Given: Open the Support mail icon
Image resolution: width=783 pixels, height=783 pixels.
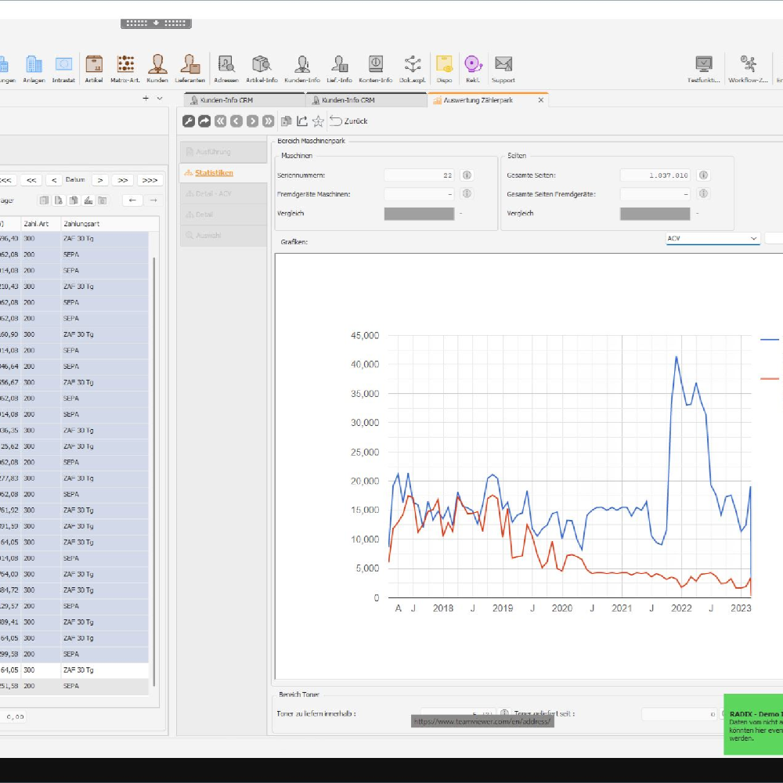Looking at the screenshot, I should (x=503, y=68).
